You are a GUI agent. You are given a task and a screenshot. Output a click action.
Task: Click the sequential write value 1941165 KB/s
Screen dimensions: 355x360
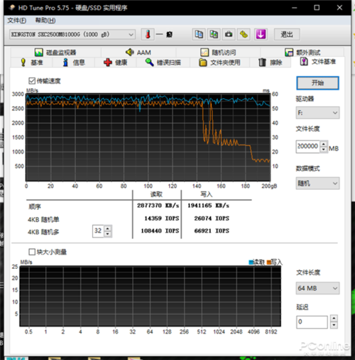pos(208,206)
